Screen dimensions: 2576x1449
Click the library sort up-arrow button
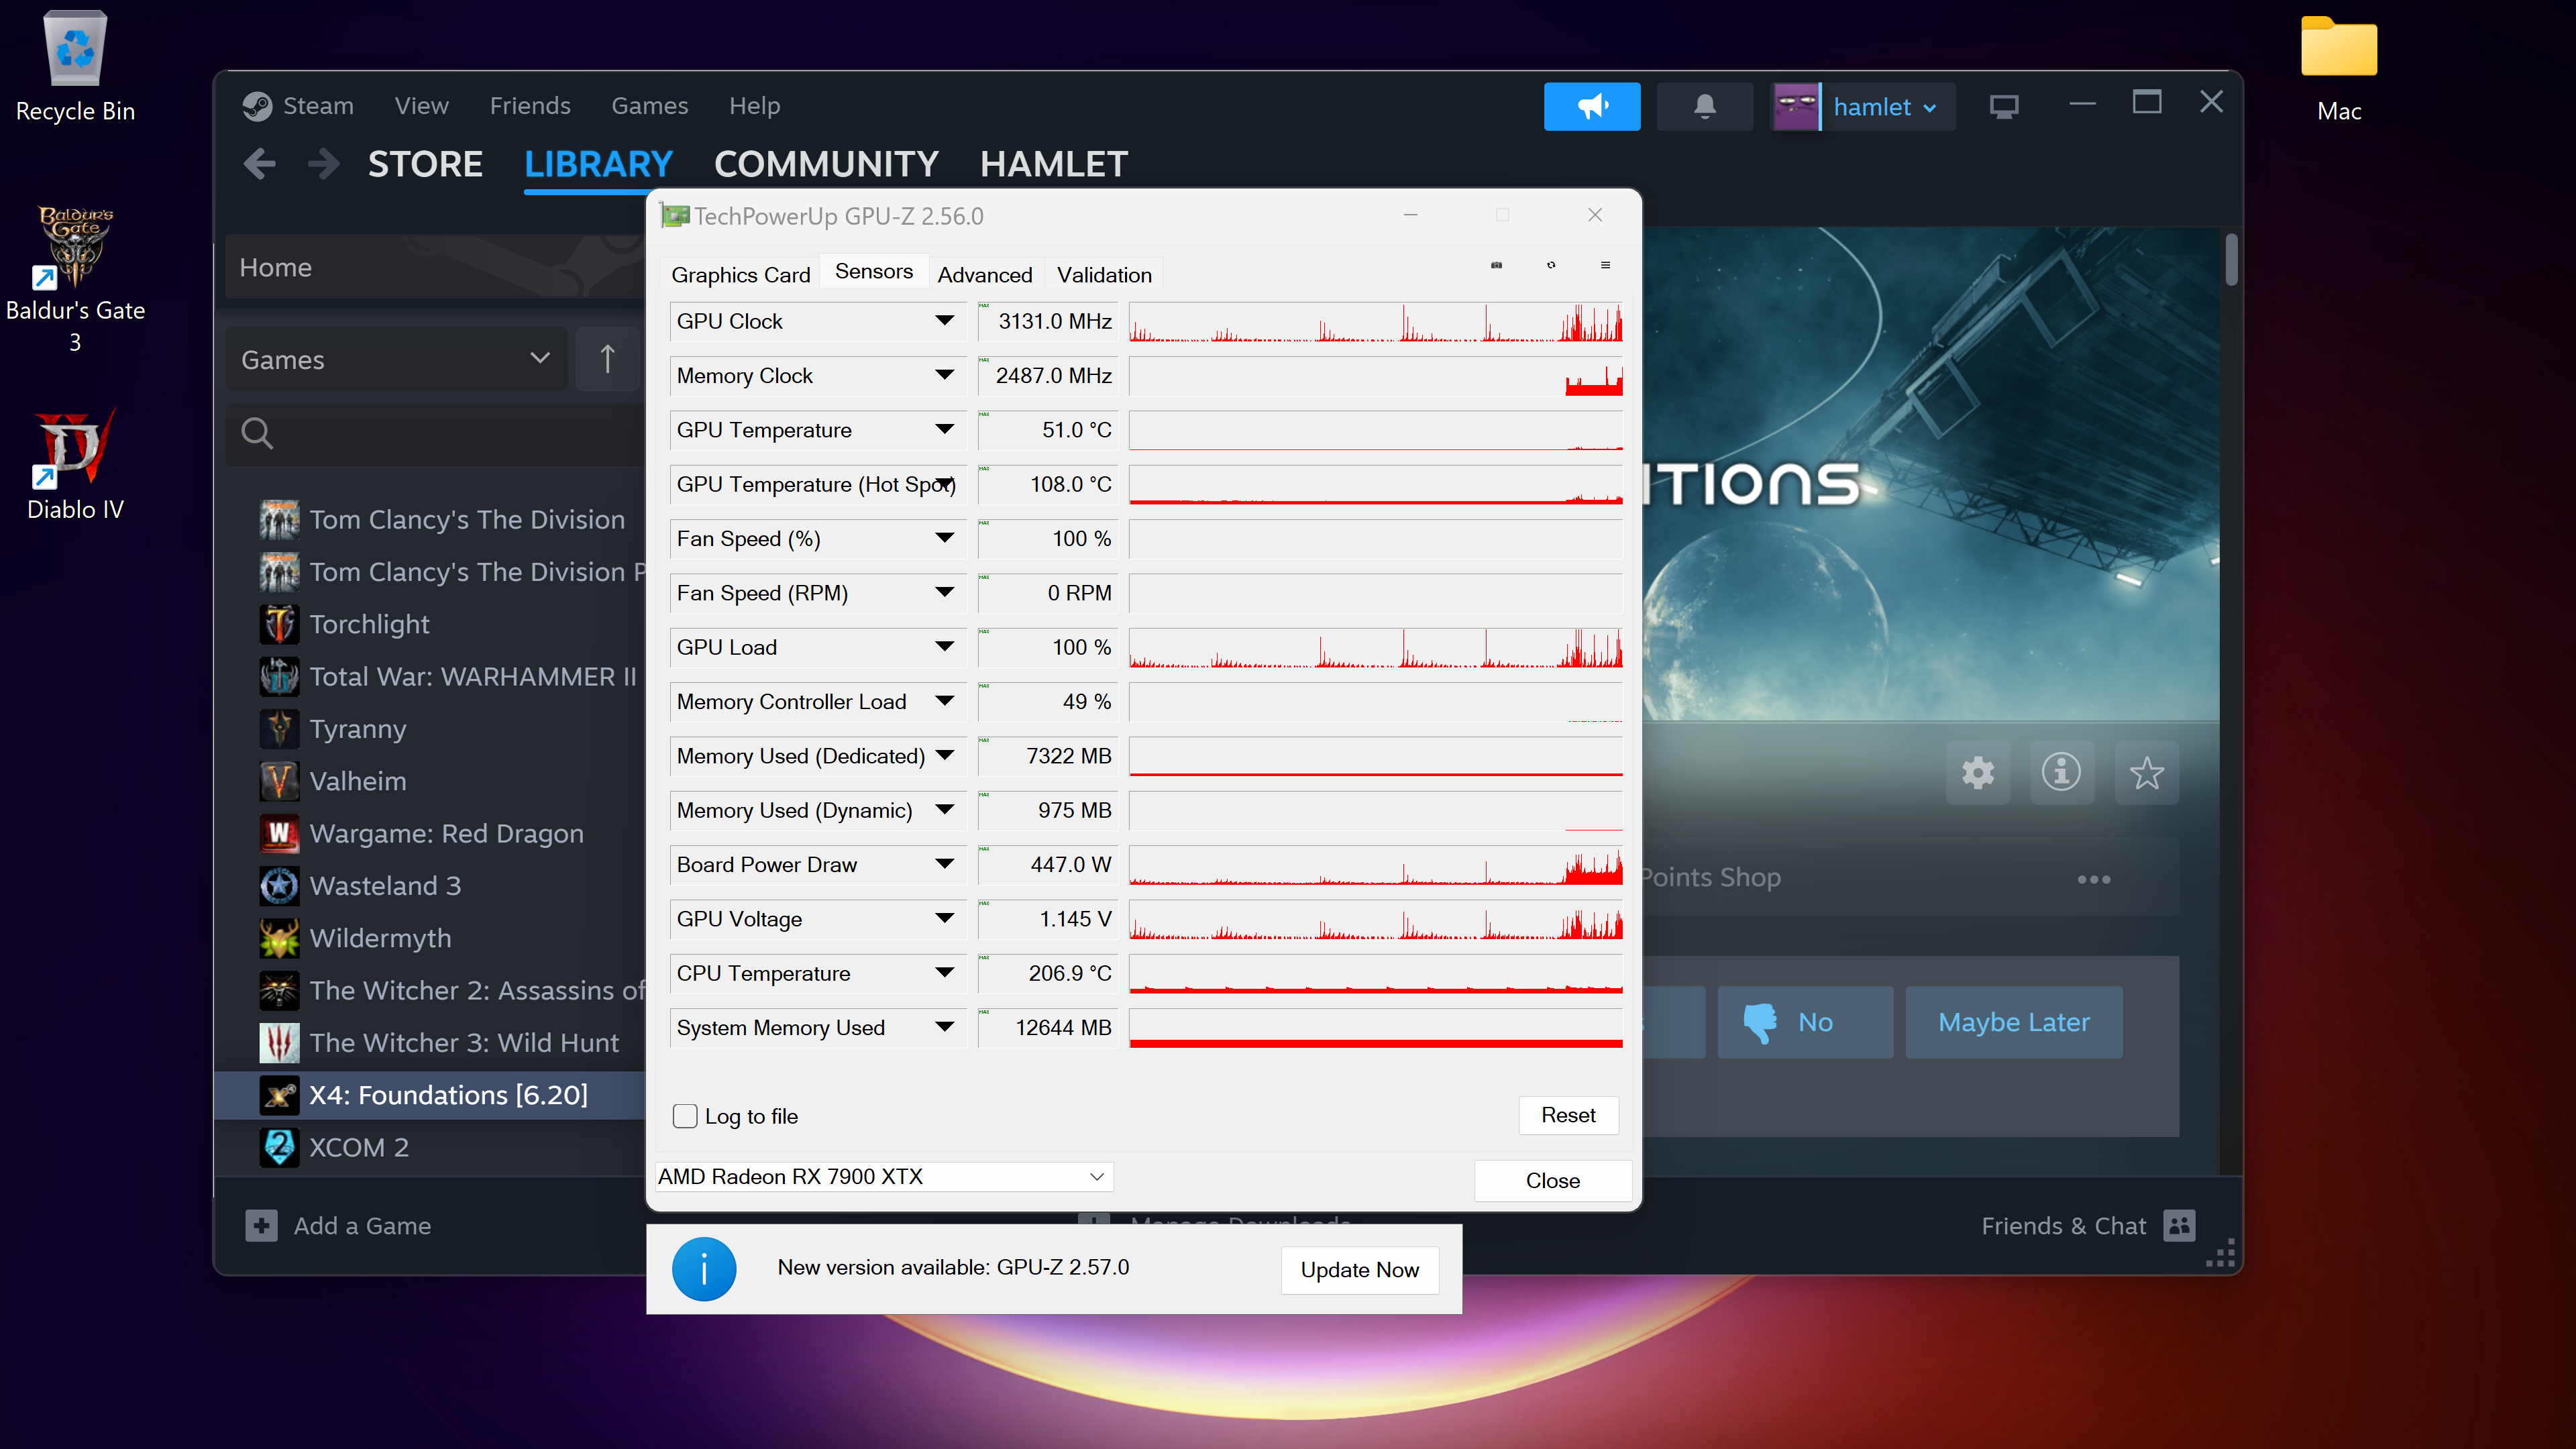tap(607, 359)
